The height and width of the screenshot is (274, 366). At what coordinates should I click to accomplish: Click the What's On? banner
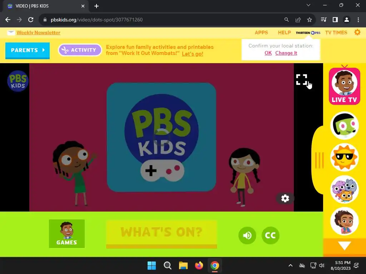[x=162, y=234]
